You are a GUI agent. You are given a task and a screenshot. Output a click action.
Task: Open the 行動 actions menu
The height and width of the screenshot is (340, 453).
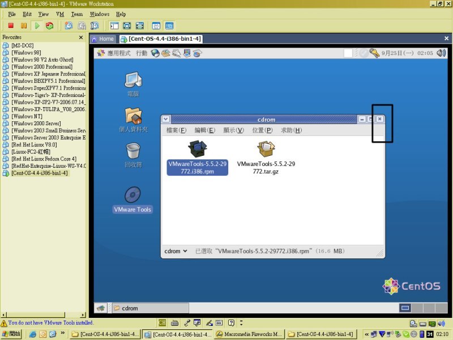tap(142, 53)
